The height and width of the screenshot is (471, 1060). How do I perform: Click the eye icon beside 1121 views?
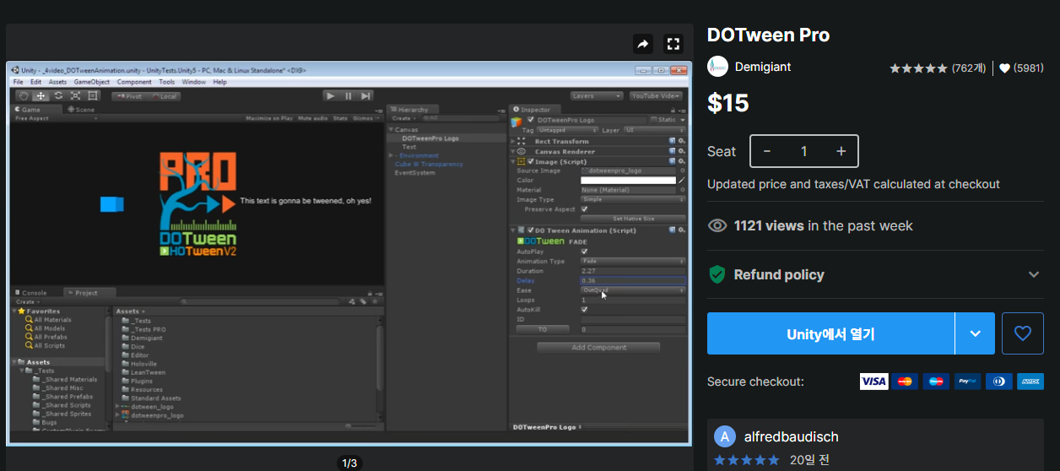(717, 225)
